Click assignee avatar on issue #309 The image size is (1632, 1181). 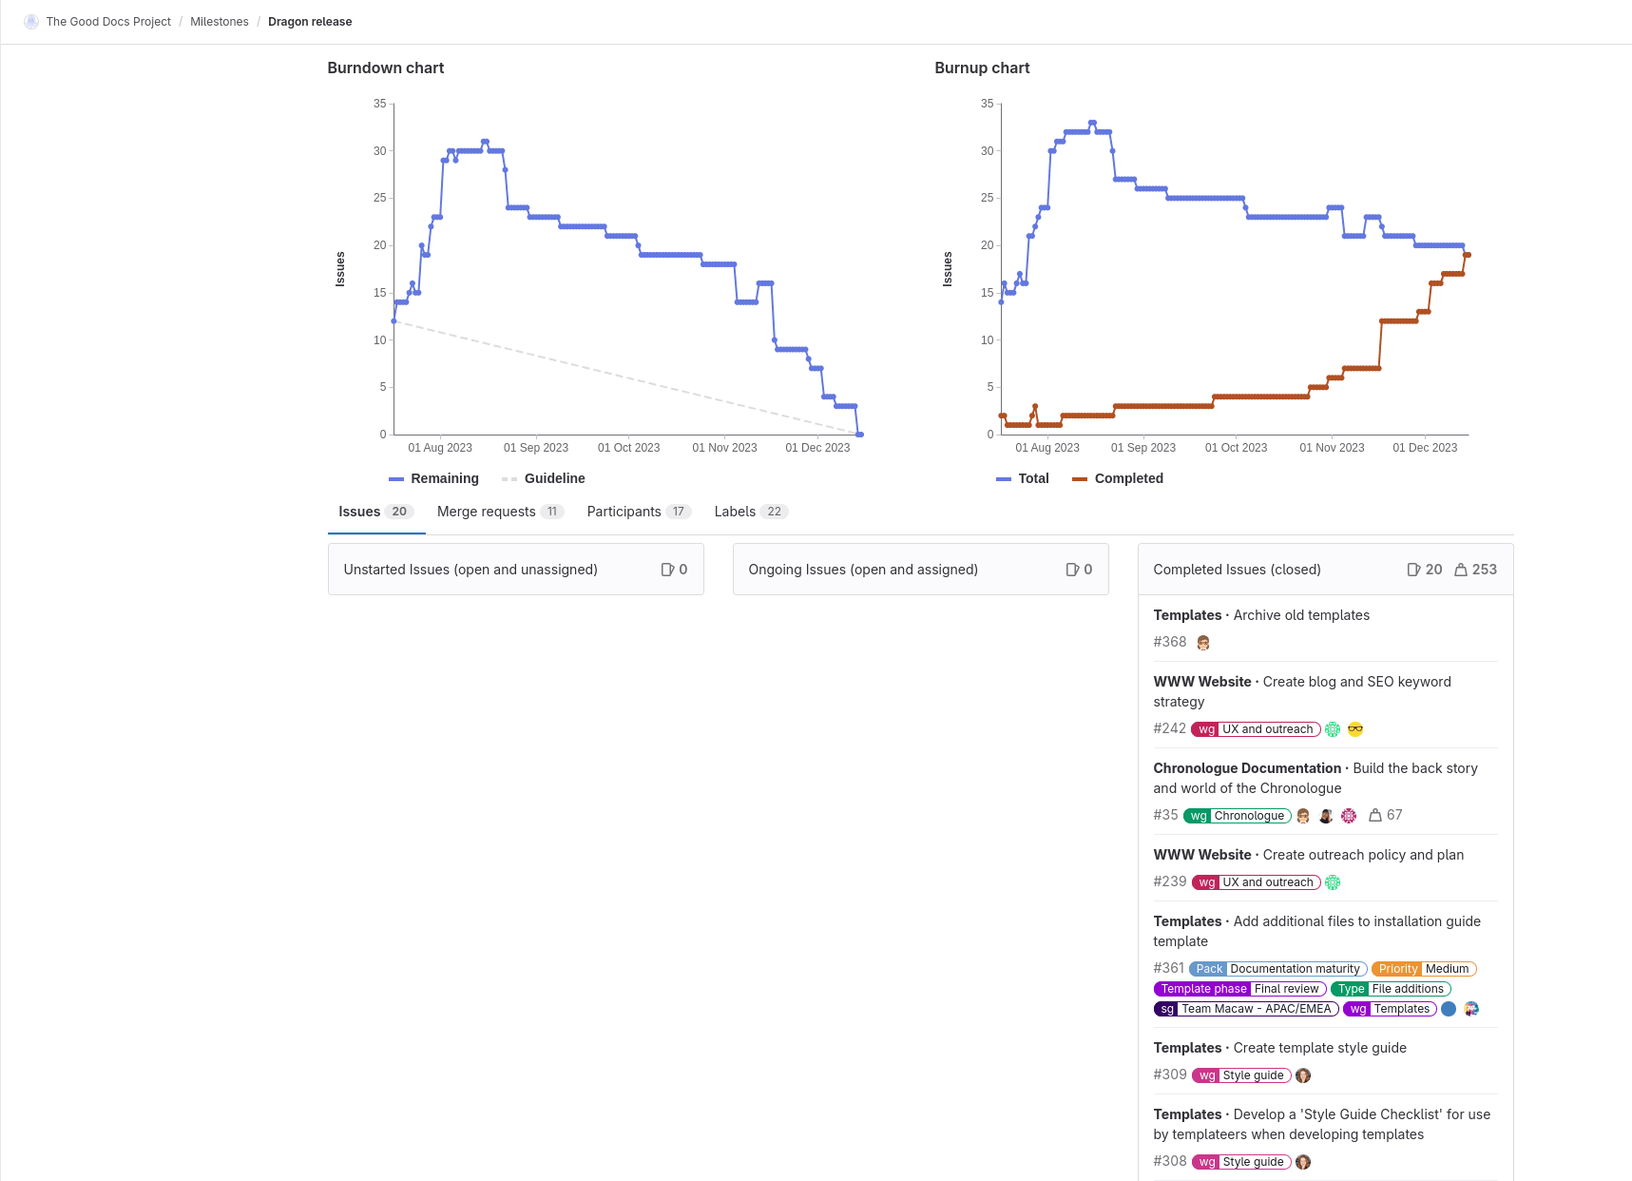1303,1075
